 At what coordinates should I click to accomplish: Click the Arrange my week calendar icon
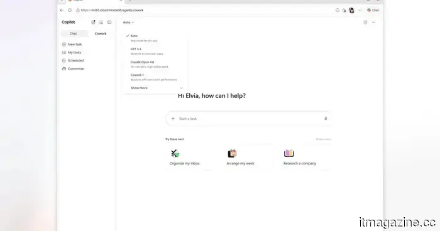pos(232,153)
